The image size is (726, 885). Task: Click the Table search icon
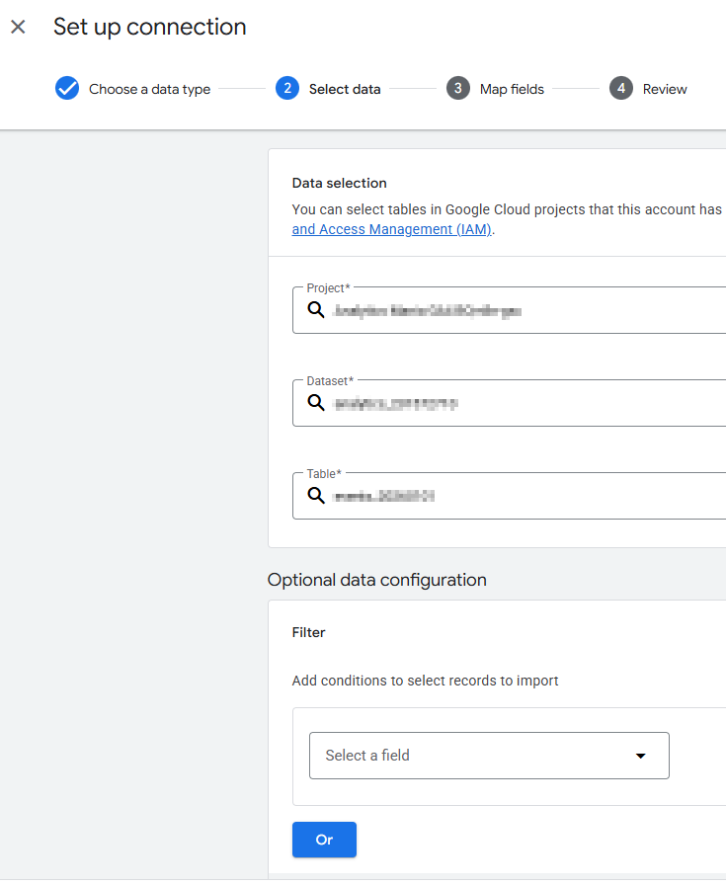(316, 495)
